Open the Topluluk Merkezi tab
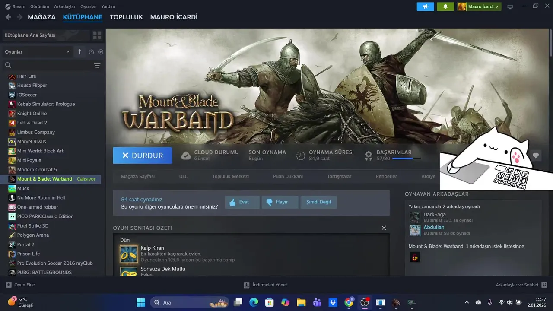The height and width of the screenshot is (311, 553). point(230,176)
